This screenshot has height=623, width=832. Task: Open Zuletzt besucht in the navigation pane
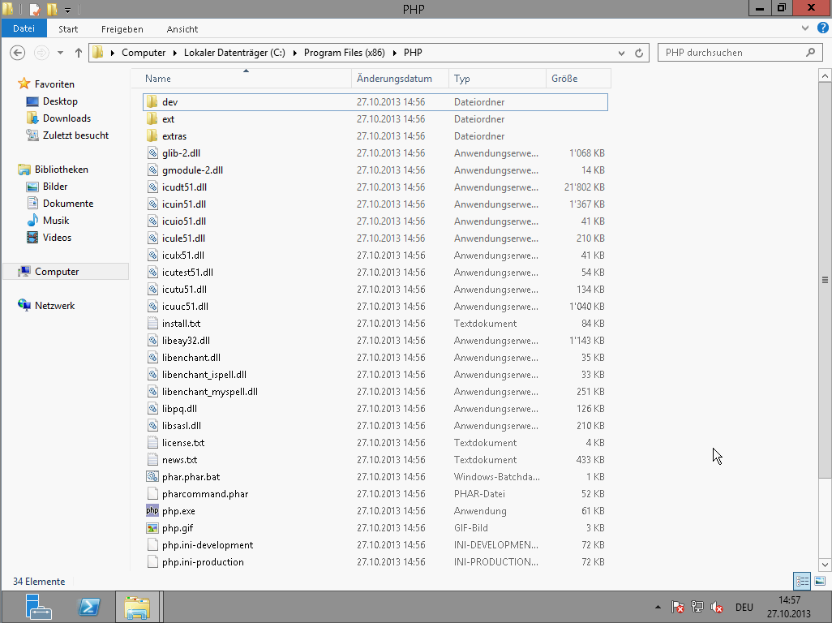75,135
